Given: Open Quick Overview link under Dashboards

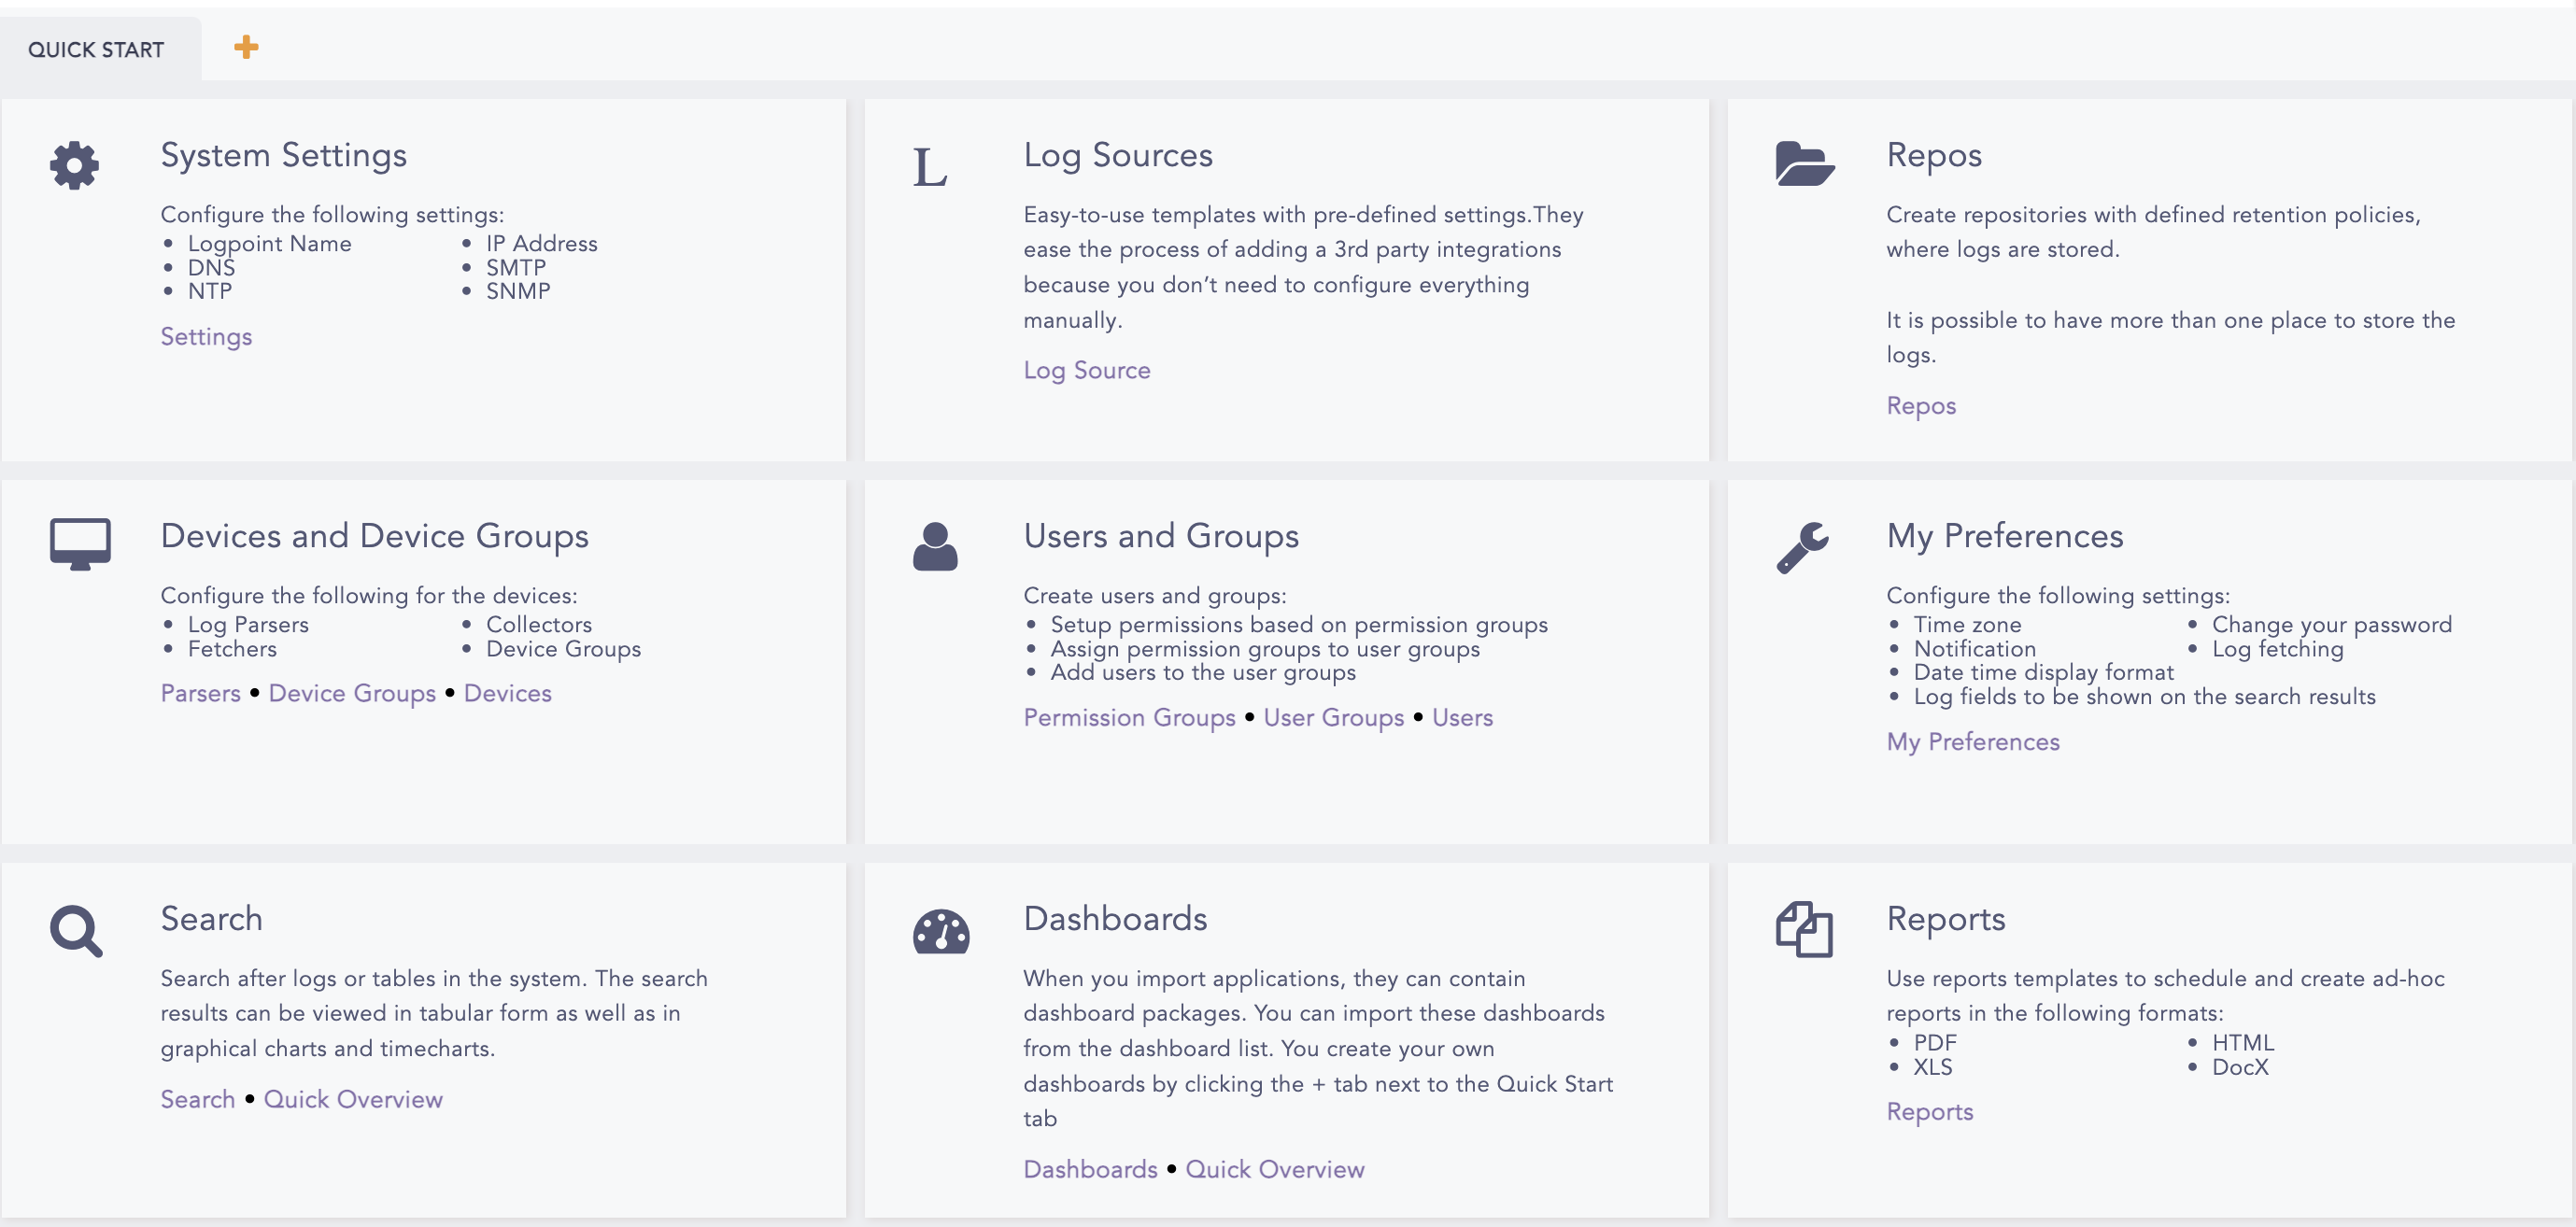Looking at the screenshot, I should (x=1274, y=1170).
